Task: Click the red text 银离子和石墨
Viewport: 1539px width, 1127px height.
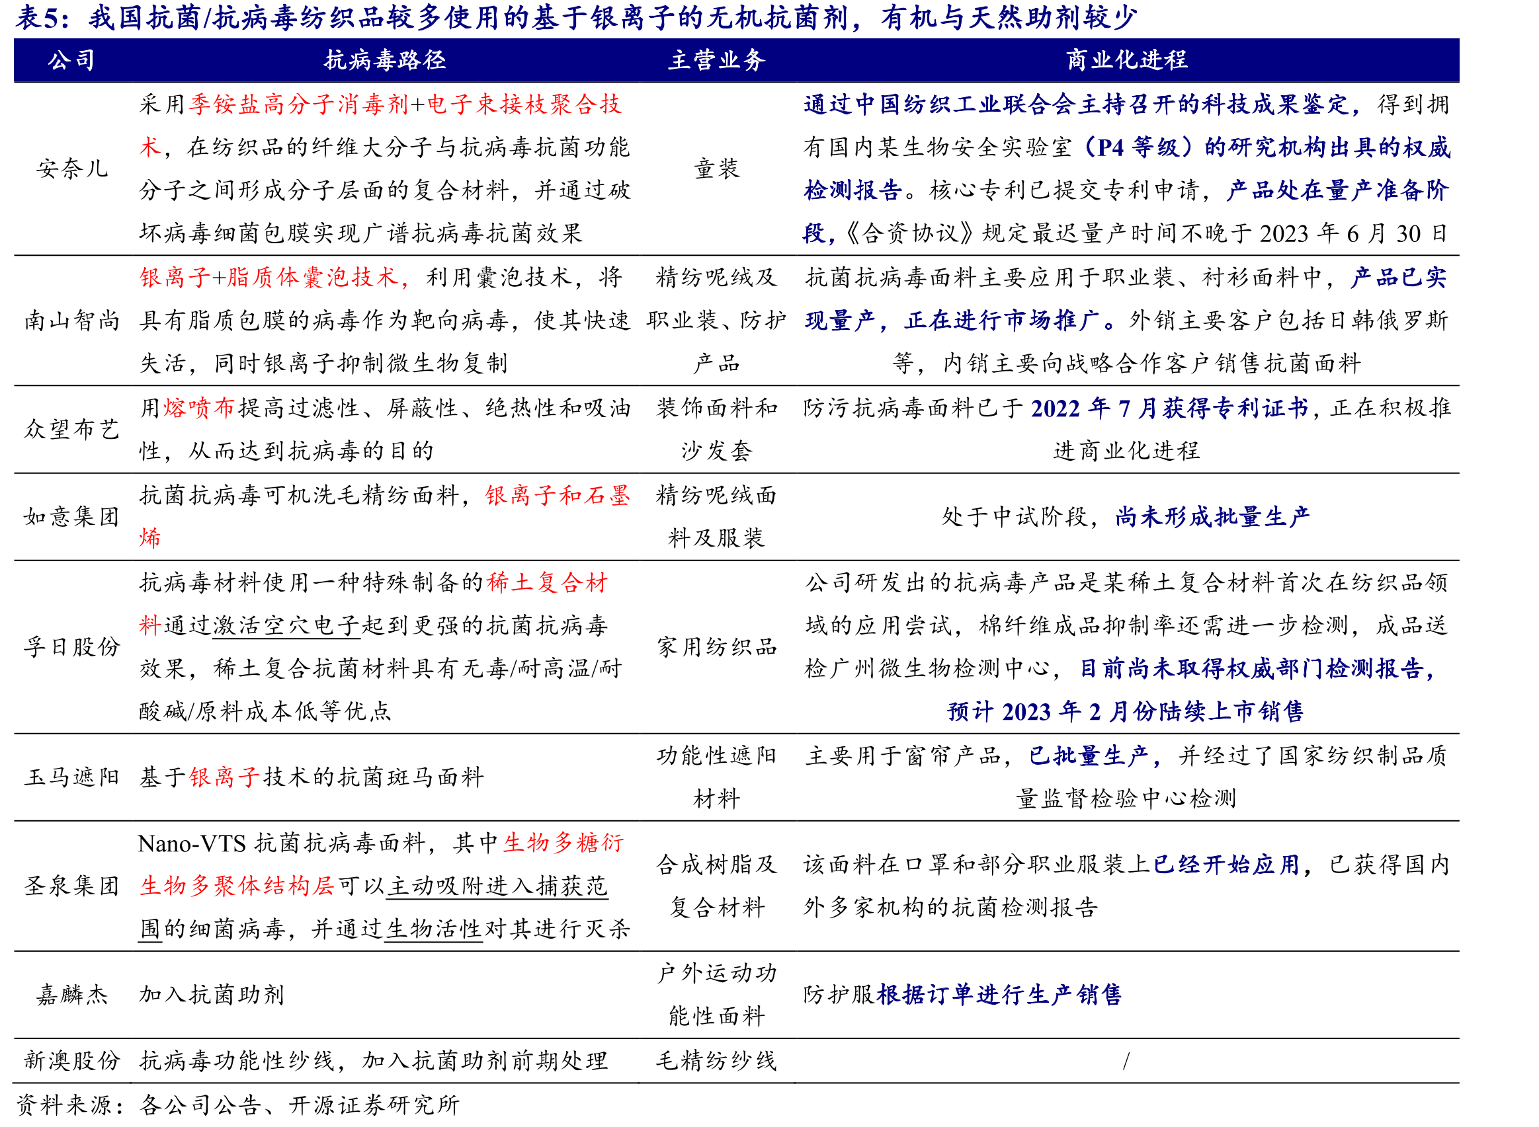Action: pyautogui.click(x=558, y=494)
